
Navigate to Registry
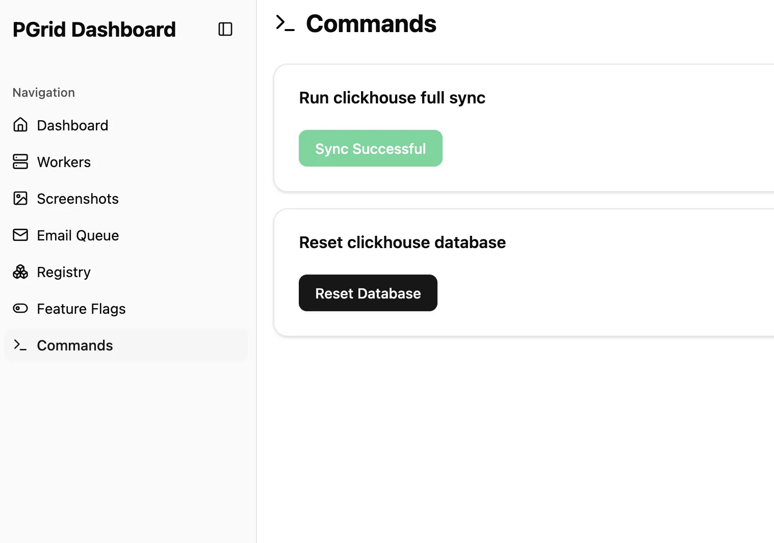click(64, 272)
